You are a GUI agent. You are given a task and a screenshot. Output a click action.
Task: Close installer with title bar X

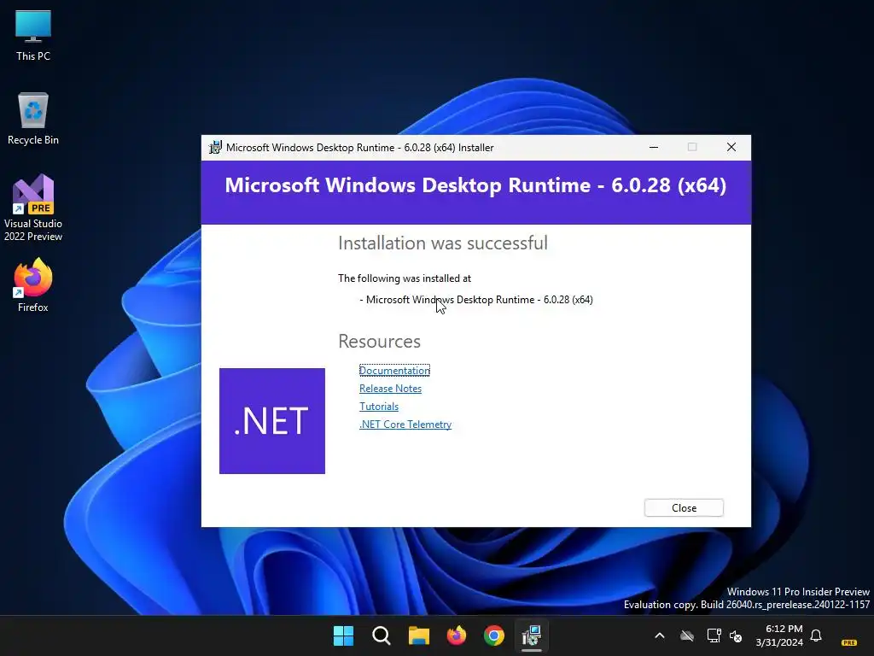click(x=731, y=147)
